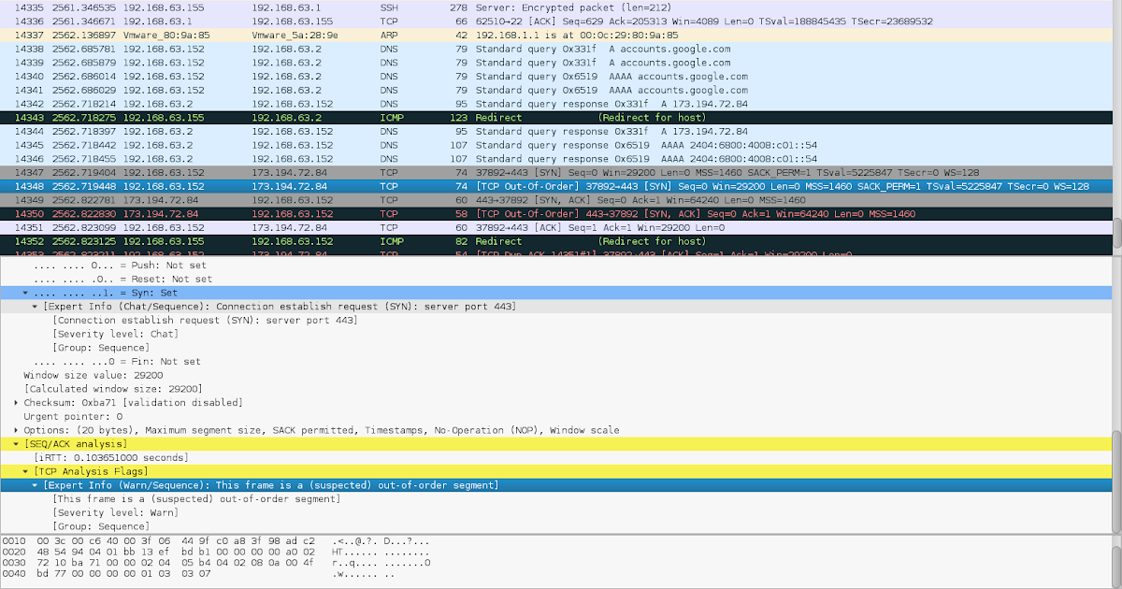Screen dimensions: 1122x589
Task: Click the "Window size value: 29200" field
Action: point(93,375)
